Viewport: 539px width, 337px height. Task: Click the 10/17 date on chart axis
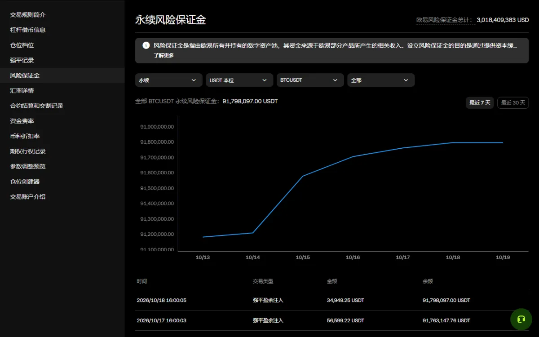pos(403,257)
